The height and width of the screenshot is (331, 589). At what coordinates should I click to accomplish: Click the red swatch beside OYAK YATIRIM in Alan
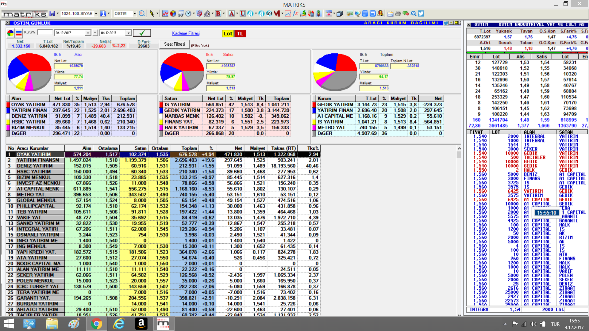point(8,105)
